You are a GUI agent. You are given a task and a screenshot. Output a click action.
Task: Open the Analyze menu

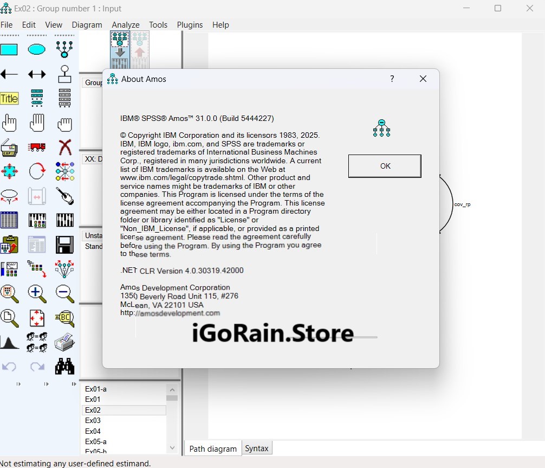click(x=126, y=25)
